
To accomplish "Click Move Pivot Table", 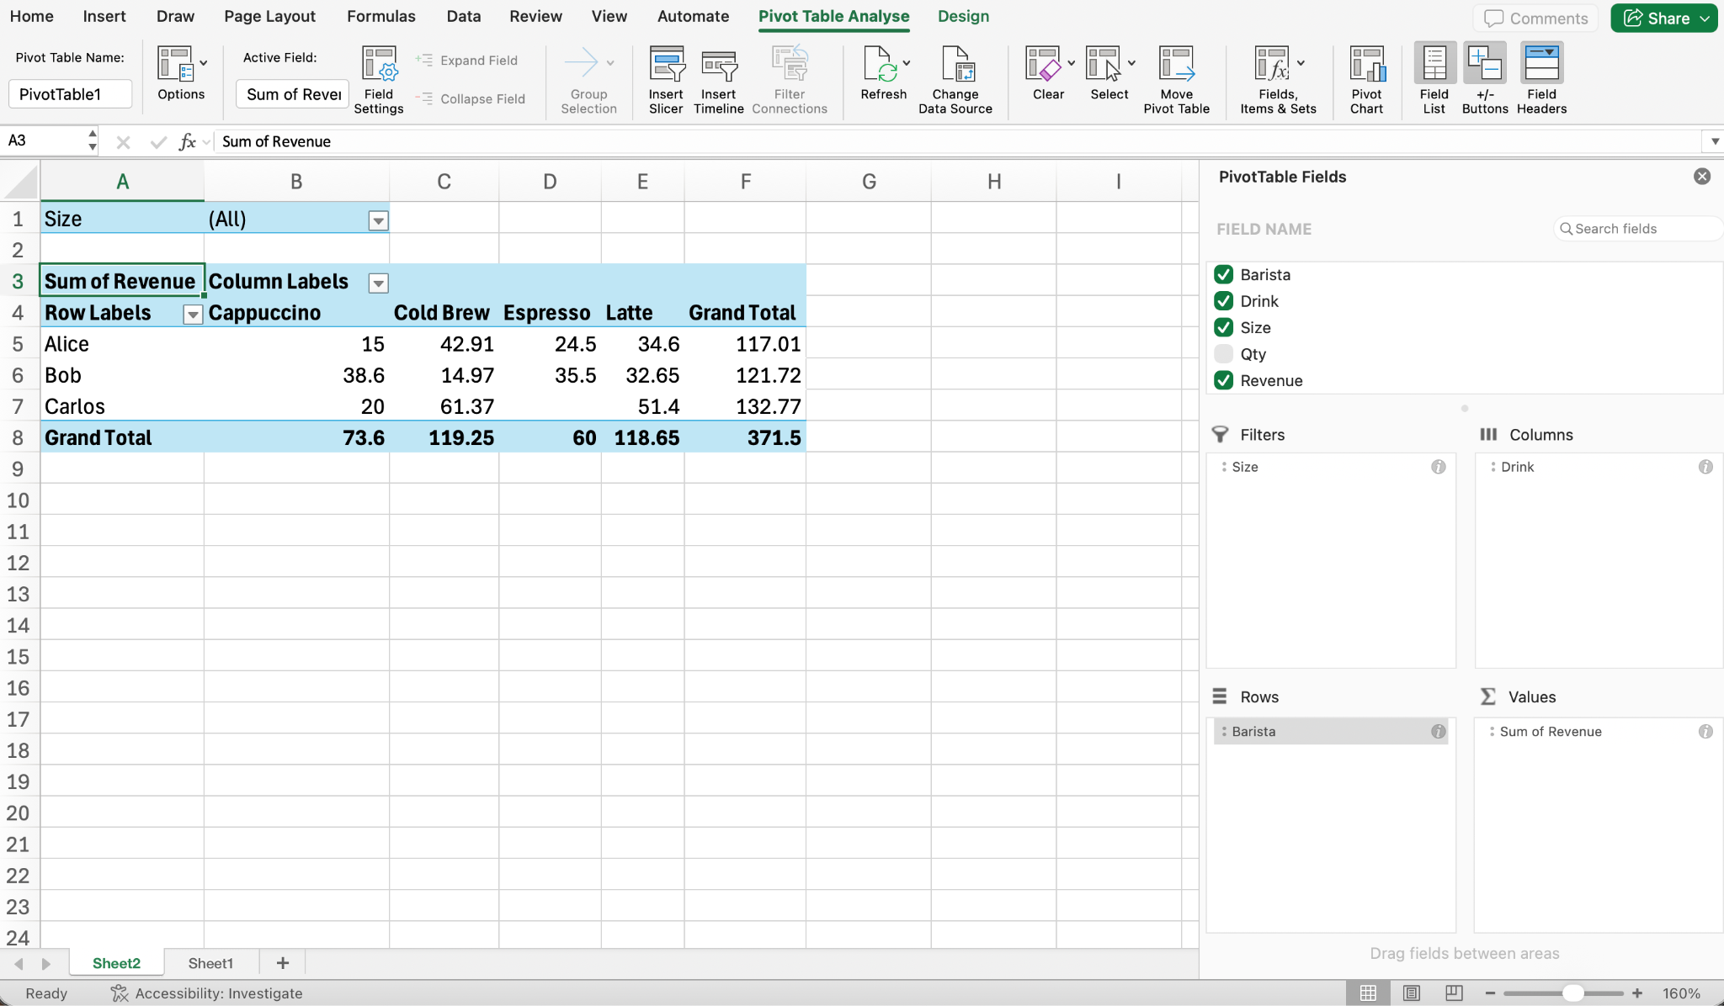I will coord(1176,80).
